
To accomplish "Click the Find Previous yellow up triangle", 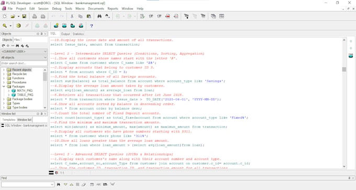I will [x=72, y=184].
